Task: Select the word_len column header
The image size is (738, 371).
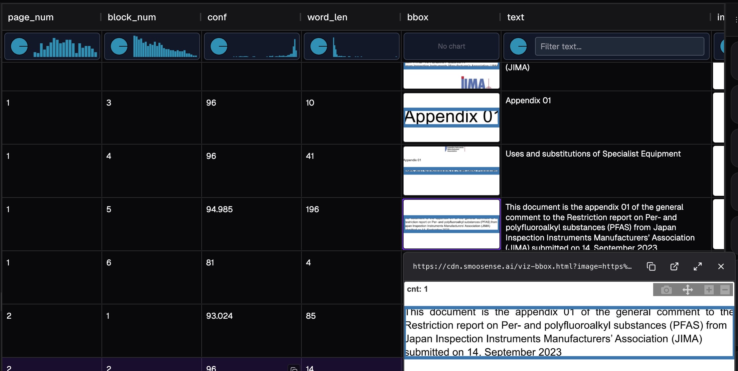Action: (x=327, y=17)
